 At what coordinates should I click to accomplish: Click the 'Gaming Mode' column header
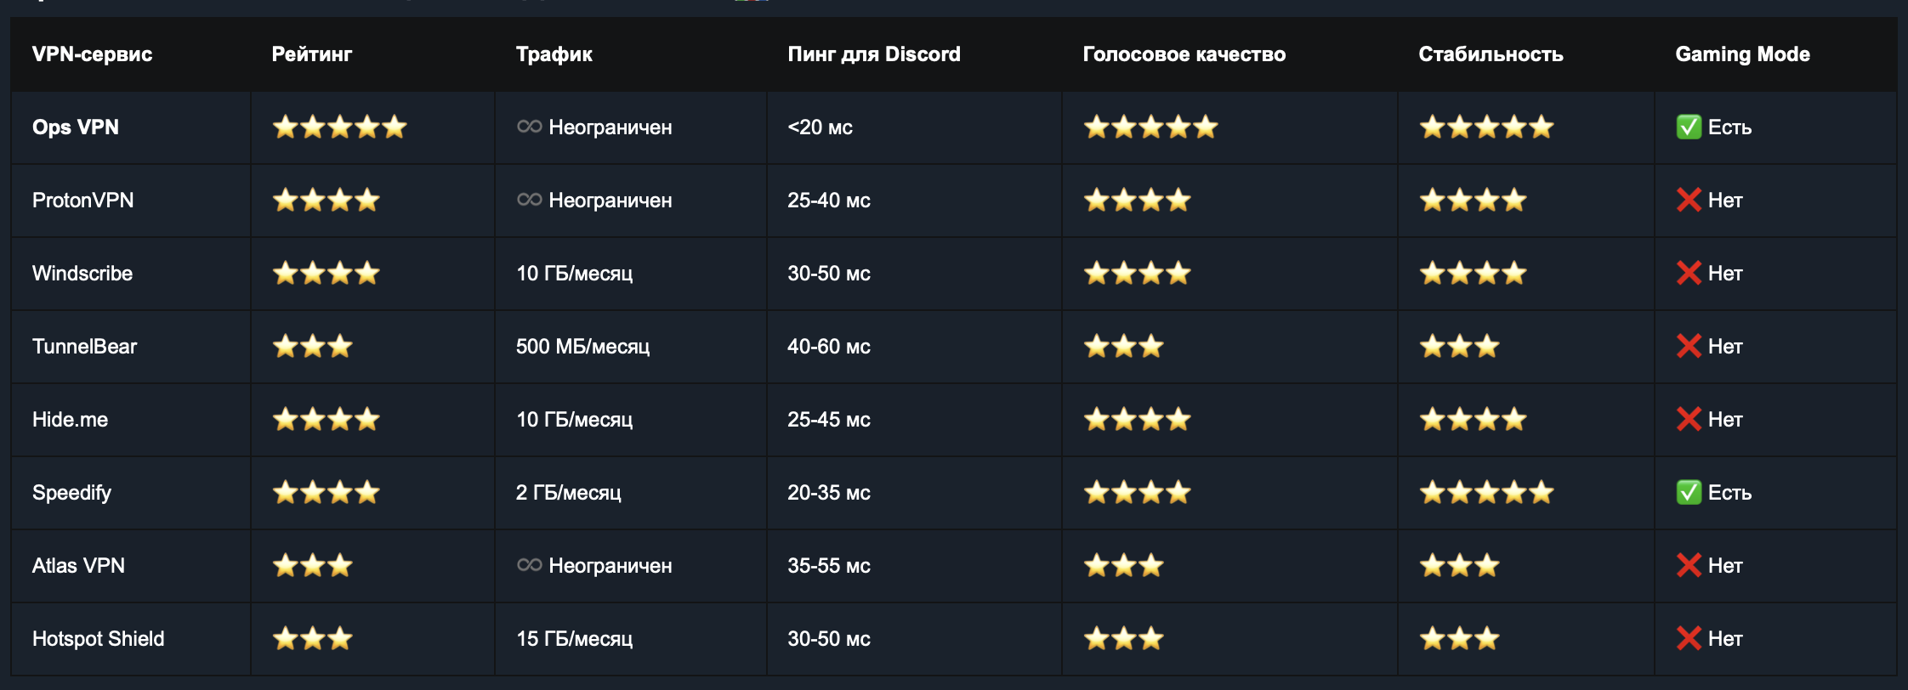(x=1741, y=54)
